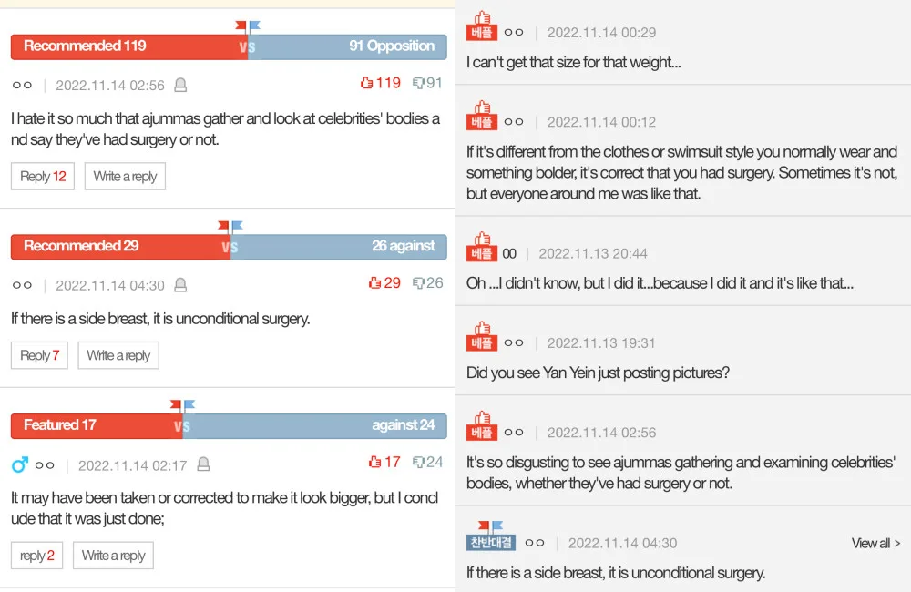Screen dimensions: 911x592
Task: Click the best badge on 00:29 comment
Action: coord(482,26)
